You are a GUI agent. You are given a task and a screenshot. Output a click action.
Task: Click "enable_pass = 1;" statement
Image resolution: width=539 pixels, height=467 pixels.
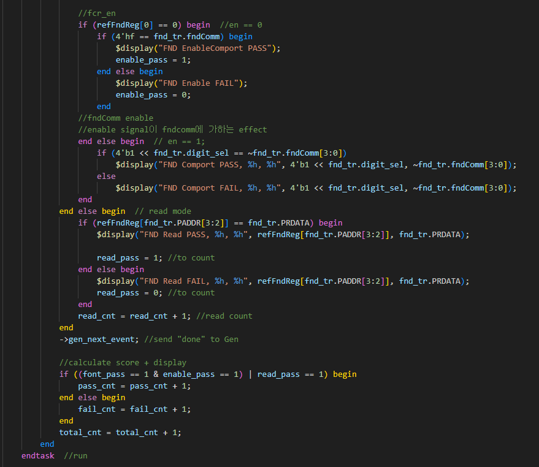(x=153, y=60)
